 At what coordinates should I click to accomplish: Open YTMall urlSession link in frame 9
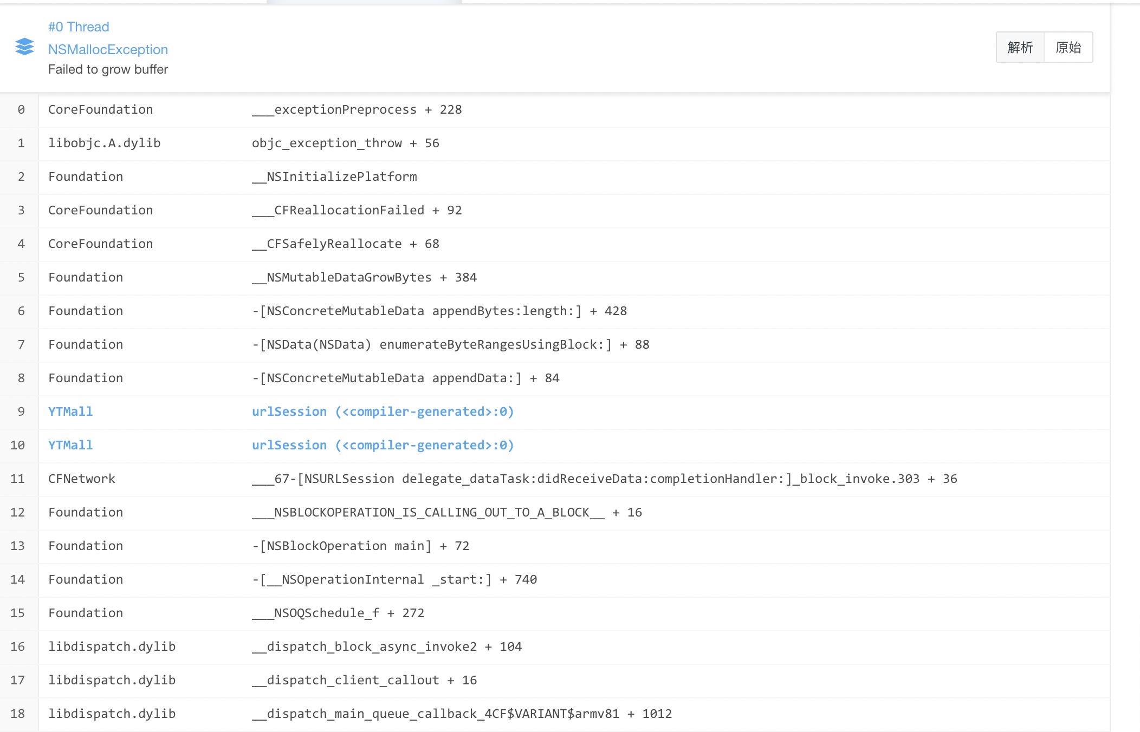[383, 411]
